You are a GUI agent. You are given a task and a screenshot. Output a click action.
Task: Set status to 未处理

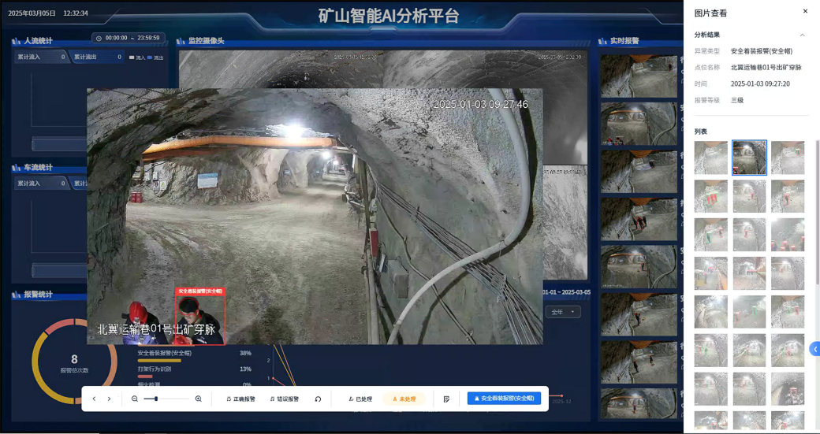[404, 399]
